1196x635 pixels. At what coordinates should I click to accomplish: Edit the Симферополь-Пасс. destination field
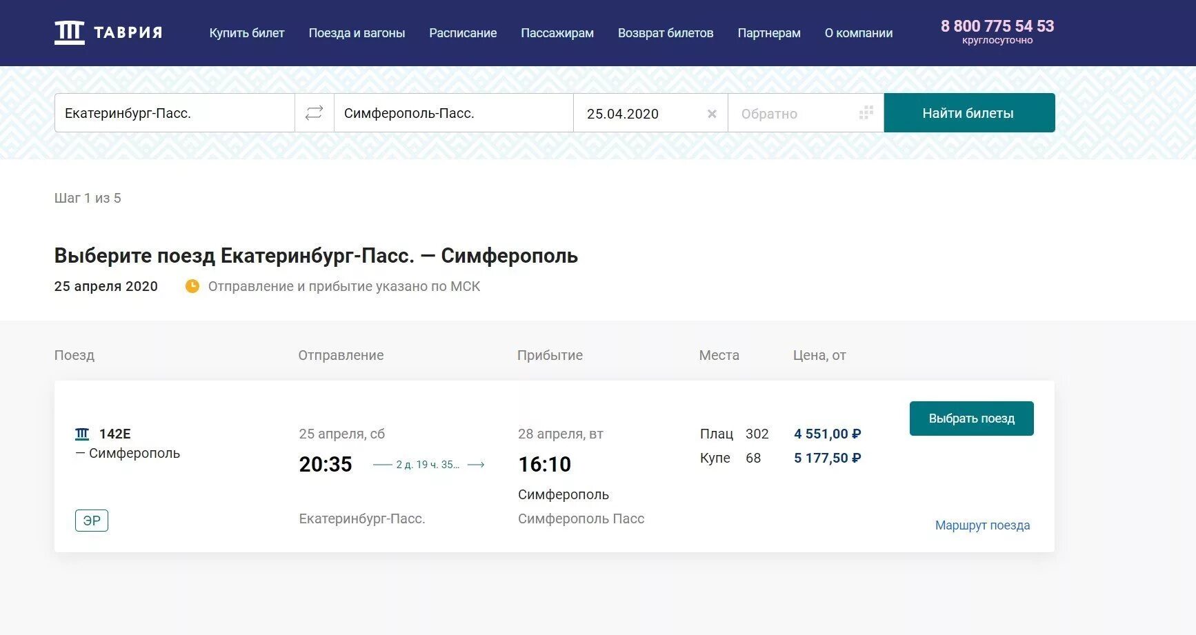[453, 113]
